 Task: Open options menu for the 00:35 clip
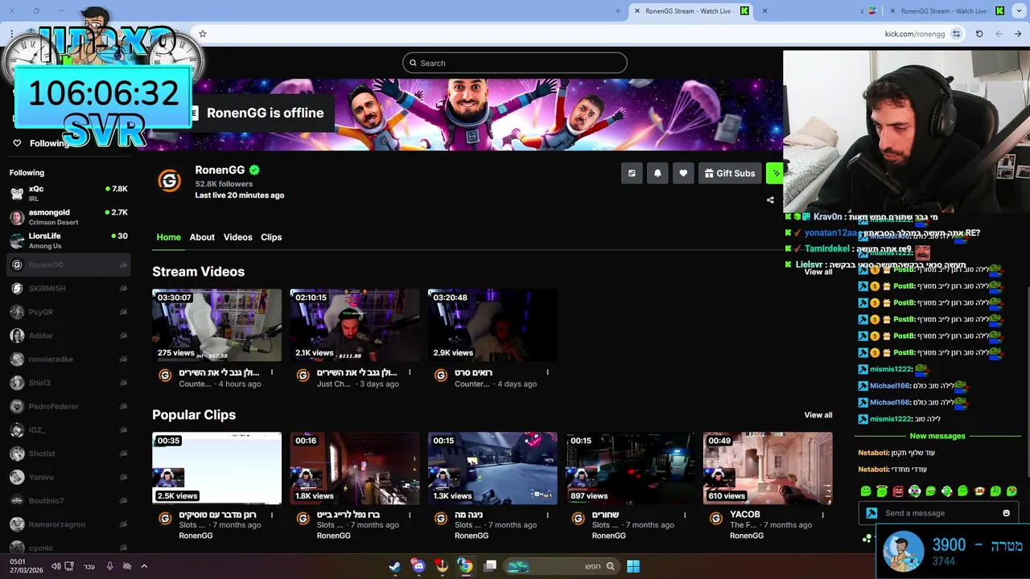pos(272,515)
